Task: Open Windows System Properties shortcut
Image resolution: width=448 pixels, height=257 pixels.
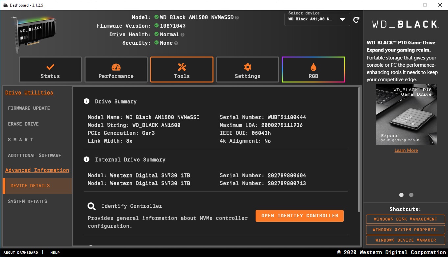Action: click(x=406, y=230)
